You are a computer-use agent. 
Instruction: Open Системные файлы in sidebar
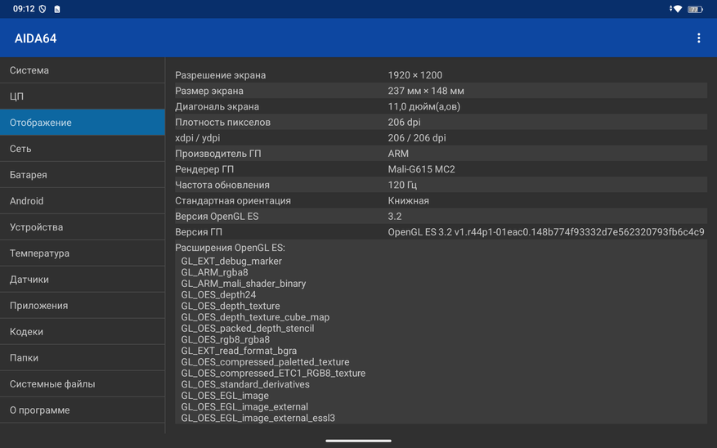pyautogui.click(x=82, y=384)
